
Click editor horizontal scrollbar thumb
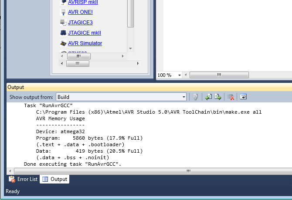219,75
